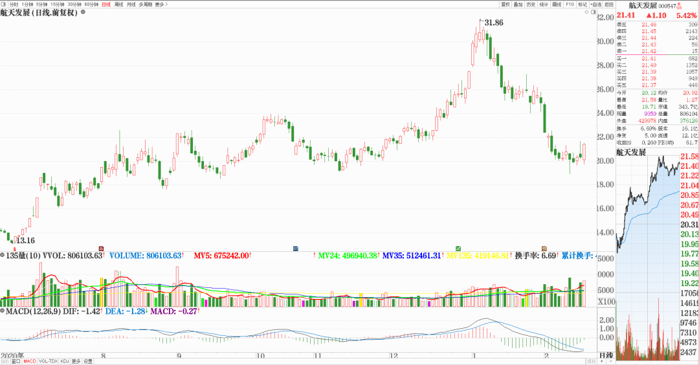
Task: Click the red info marker below 13.16
Action: [x=15, y=248]
